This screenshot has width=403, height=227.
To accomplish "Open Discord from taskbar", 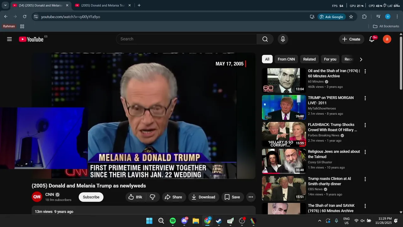I will click(184, 221).
